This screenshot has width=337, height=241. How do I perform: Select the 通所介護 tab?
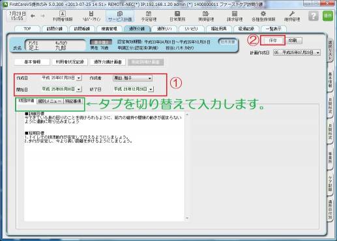(137, 29)
